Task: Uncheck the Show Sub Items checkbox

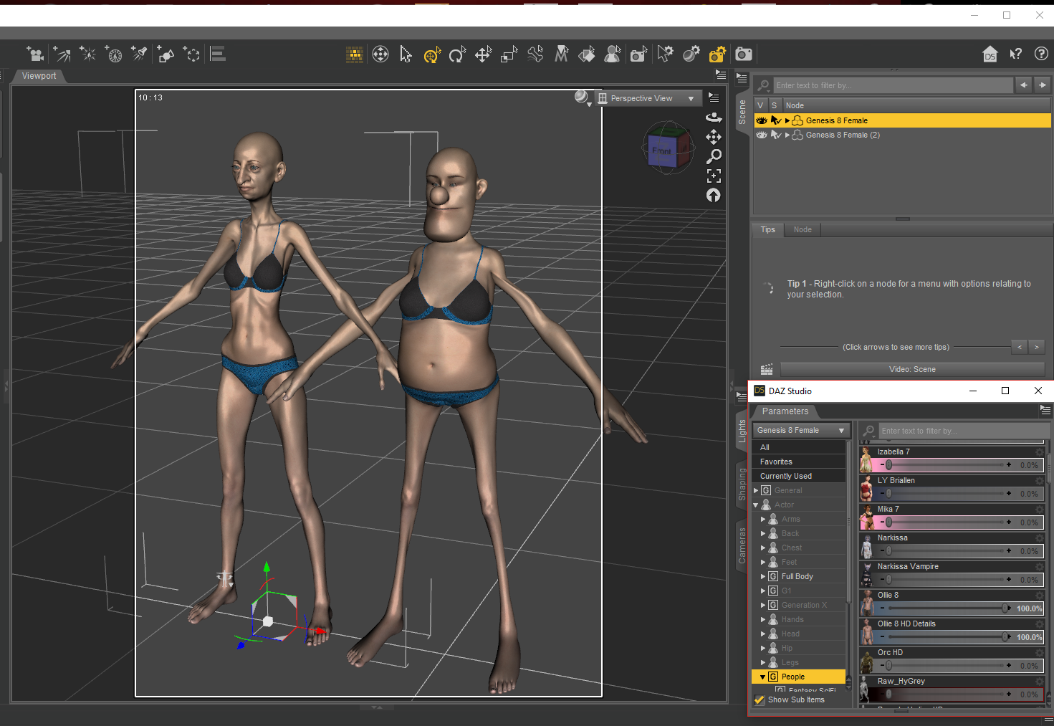Action: [760, 700]
